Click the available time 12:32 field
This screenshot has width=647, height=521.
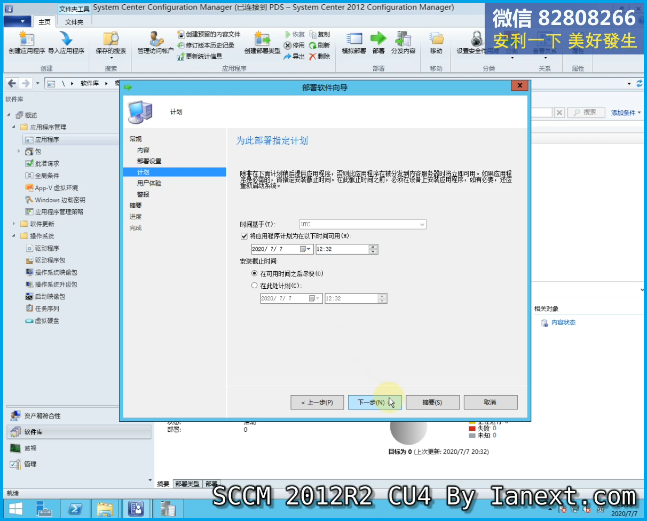click(342, 249)
